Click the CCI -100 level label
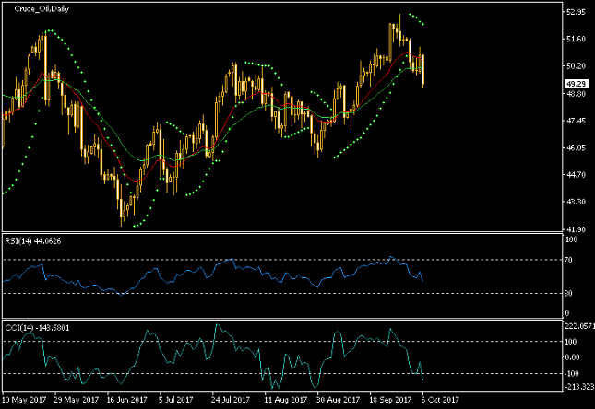 (572, 374)
